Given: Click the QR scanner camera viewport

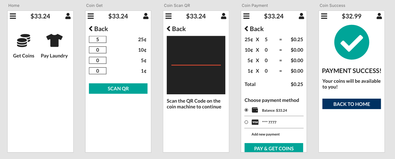Looking at the screenshot, I should 196,65.
